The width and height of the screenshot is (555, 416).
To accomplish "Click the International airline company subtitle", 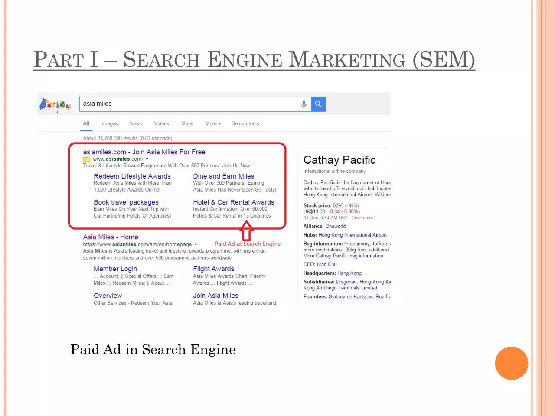I will click(x=335, y=171).
